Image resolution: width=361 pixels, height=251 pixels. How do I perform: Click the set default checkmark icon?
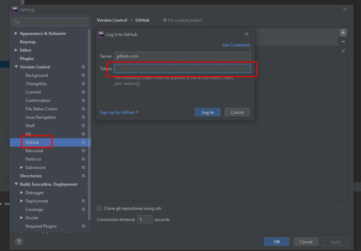(343, 51)
